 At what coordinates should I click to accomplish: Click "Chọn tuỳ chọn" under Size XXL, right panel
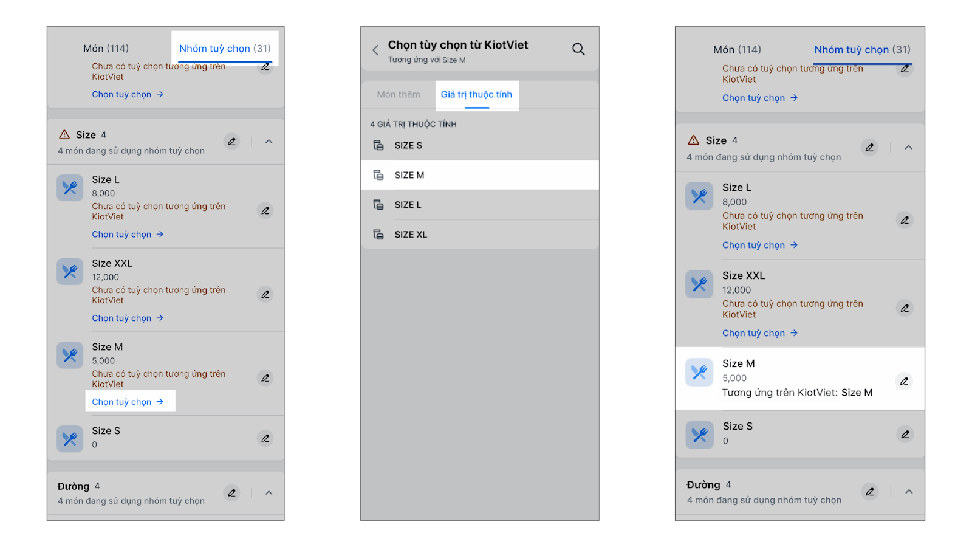pyautogui.click(x=759, y=333)
